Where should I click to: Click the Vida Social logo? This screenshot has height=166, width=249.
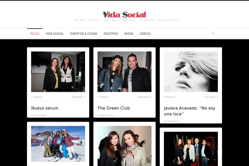(124, 15)
